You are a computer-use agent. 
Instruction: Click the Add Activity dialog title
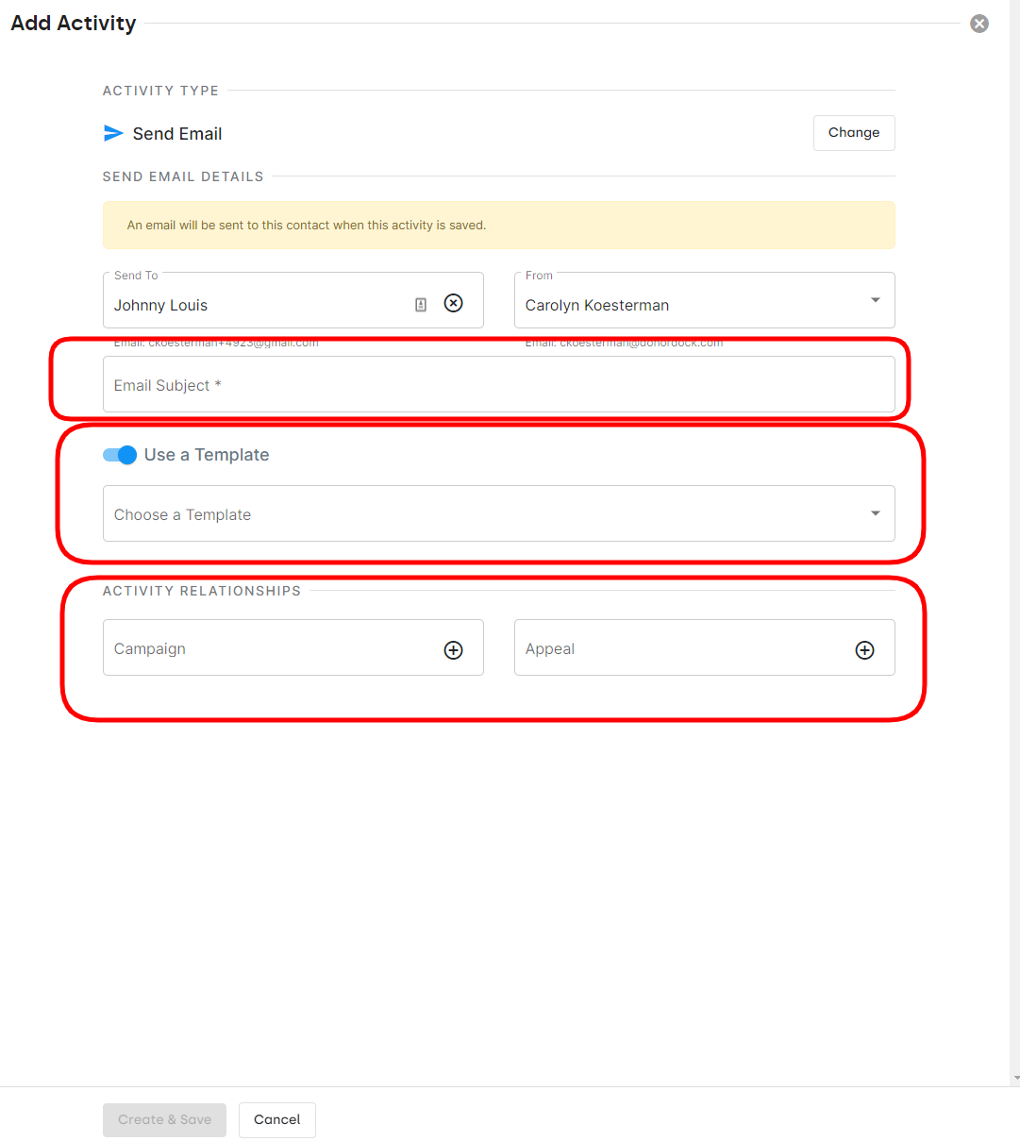coord(74,23)
